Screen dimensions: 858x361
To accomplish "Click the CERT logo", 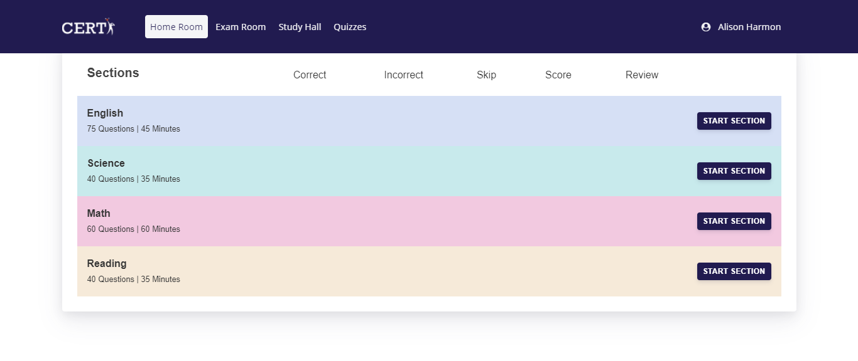I will 88,27.
